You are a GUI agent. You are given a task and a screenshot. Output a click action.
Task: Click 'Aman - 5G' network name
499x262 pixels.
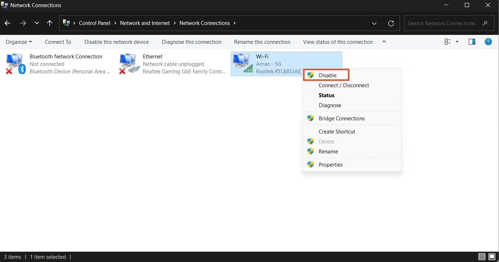pos(269,64)
